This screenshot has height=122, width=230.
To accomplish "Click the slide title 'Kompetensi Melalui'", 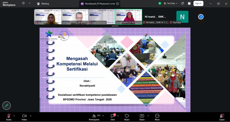I will click(x=77, y=64).
